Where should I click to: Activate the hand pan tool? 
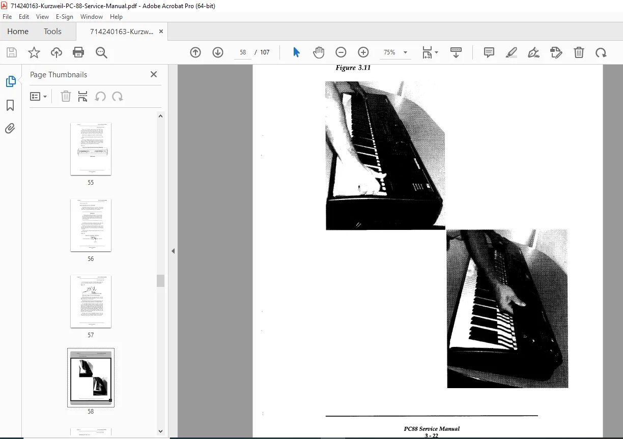pyautogui.click(x=319, y=52)
